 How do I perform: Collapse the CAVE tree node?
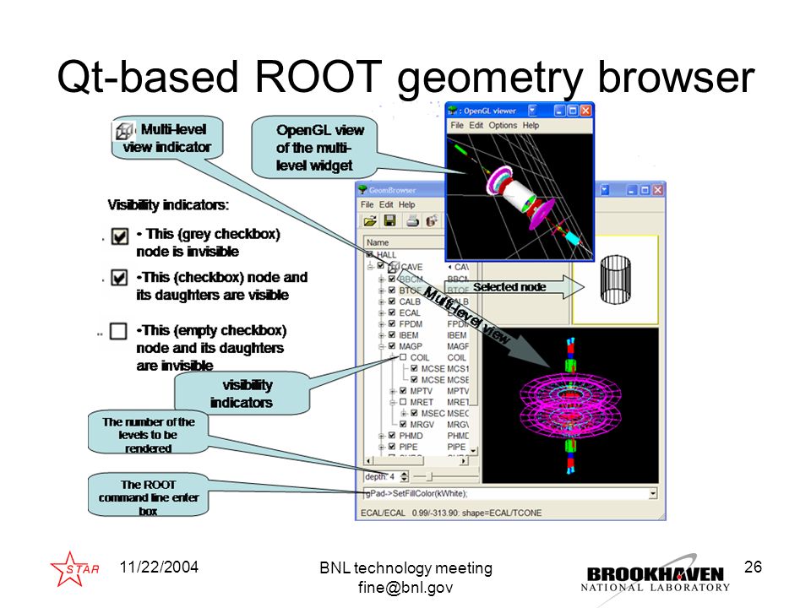370,268
